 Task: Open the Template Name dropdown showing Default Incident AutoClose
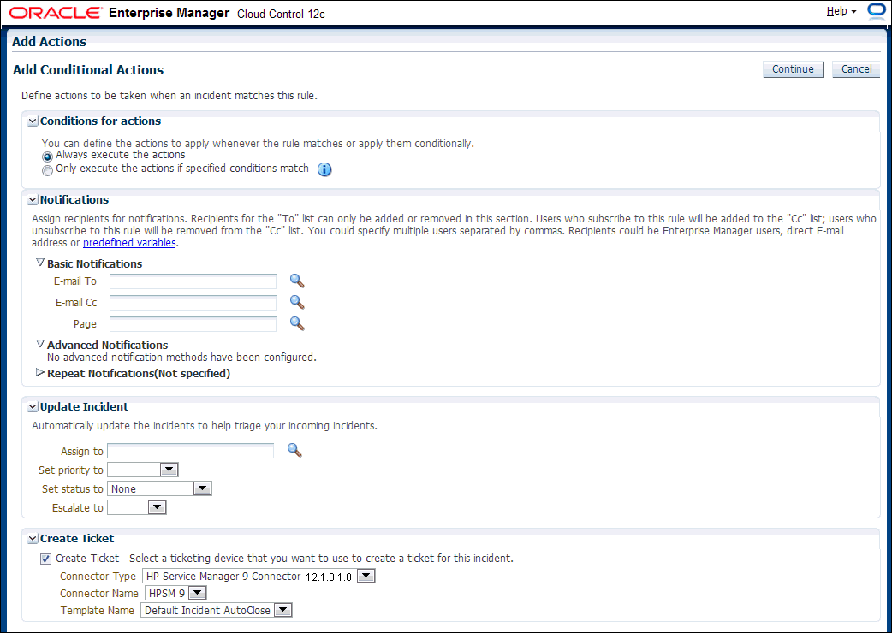click(x=282, y=609)
